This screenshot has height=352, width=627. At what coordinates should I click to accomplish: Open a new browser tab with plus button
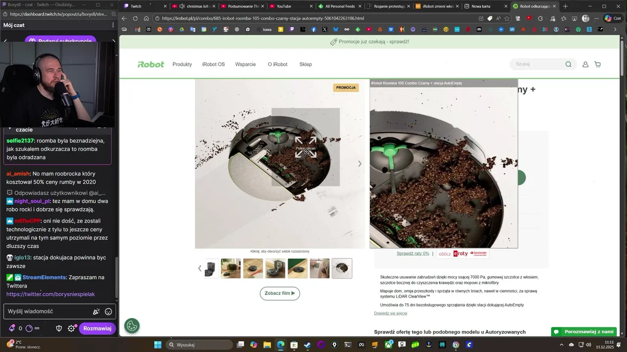pos(565,6)
